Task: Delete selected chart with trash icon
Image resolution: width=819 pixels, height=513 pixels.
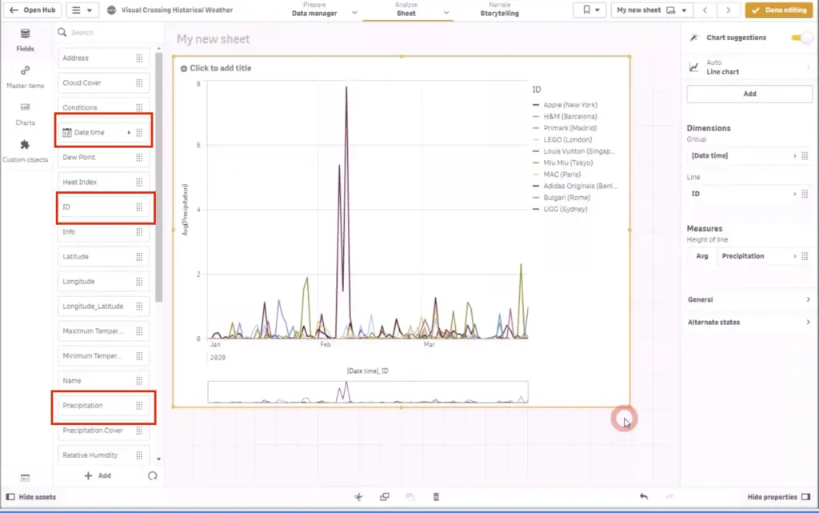Action: pyautogui.click(x=436, y=497)
